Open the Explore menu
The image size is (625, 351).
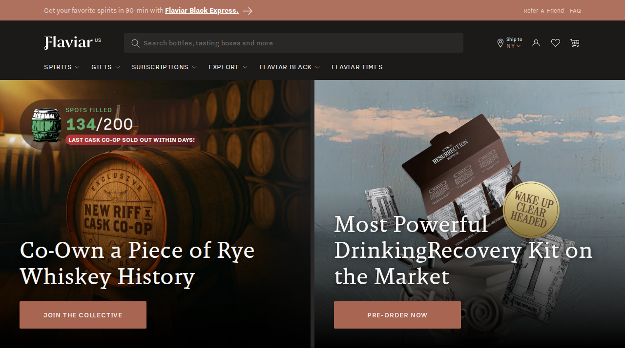228,67
